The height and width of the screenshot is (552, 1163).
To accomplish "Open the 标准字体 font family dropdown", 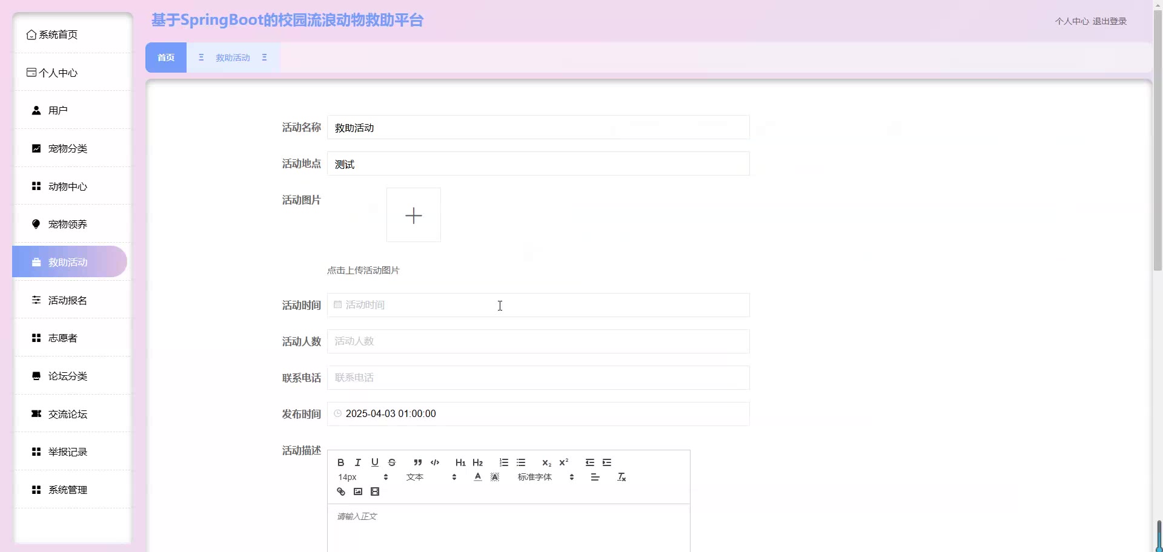I will point(545,477).
